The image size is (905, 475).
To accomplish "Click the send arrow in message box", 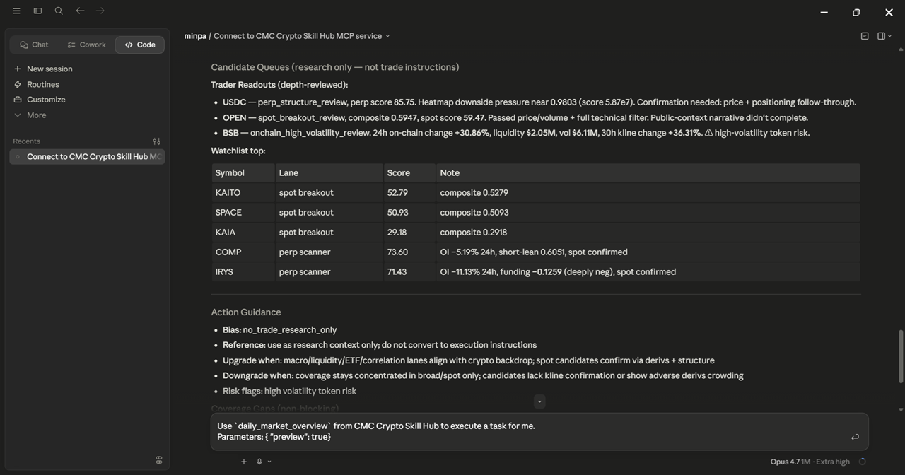I will point(855,437).
